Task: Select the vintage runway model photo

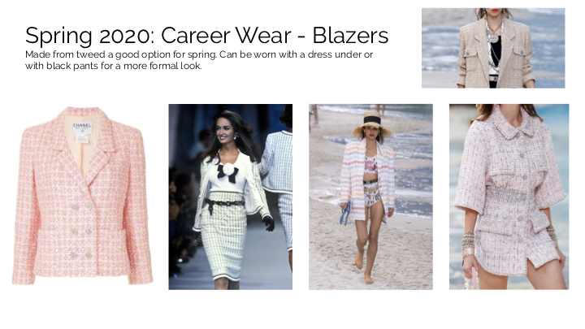Action: [230, 197]
